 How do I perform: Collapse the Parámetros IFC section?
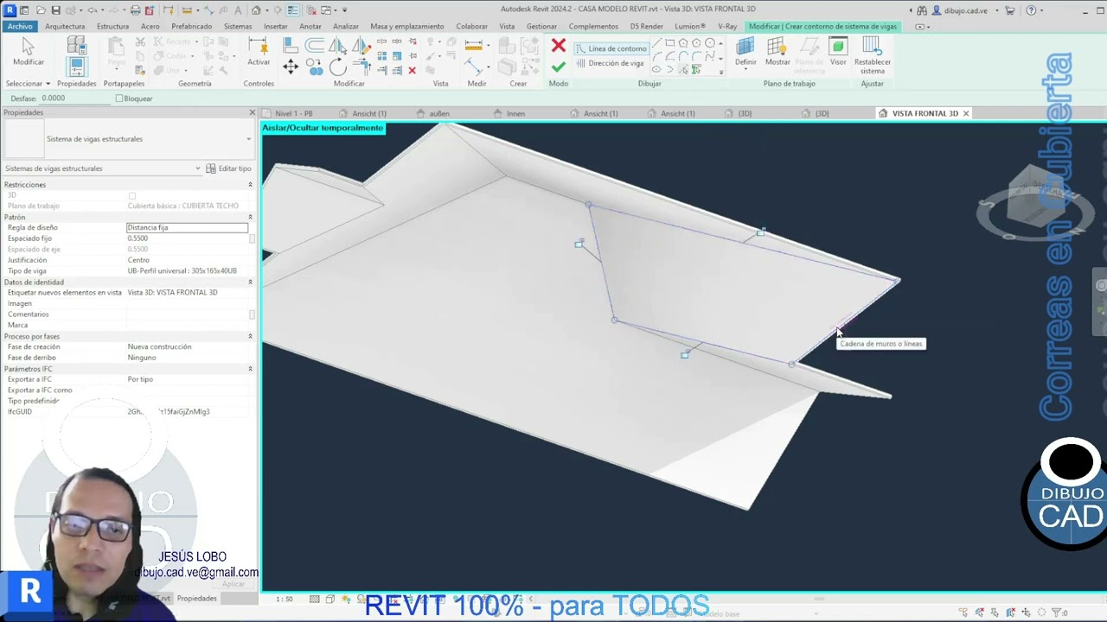250,369
